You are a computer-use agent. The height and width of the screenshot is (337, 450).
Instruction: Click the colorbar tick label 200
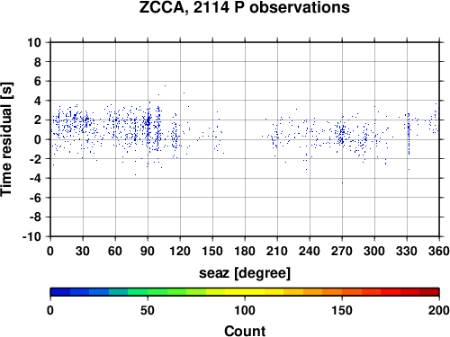438,311
